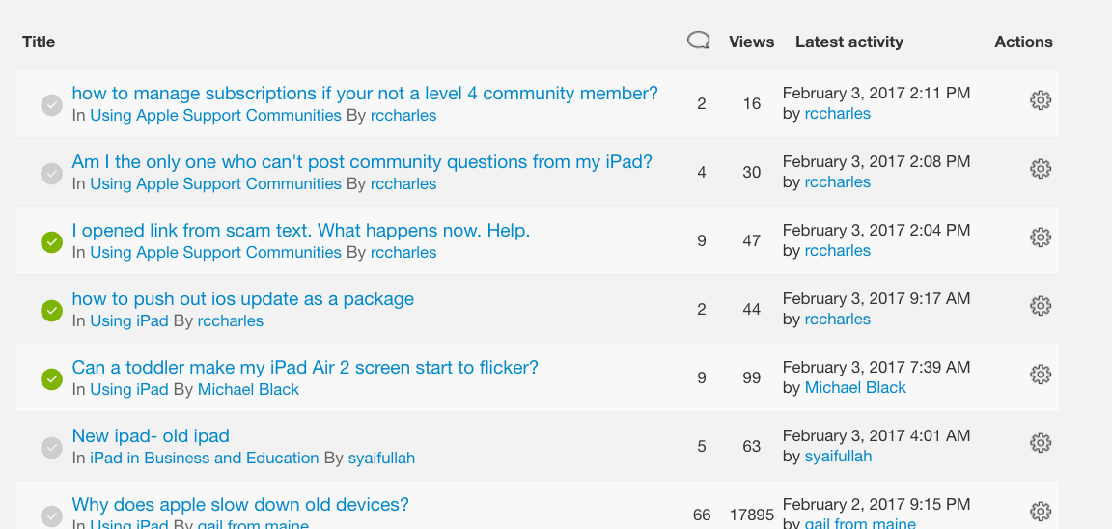Open gear dropdown for apple slow down thread
This screenshot has height=529, width=1112.
1040,512
